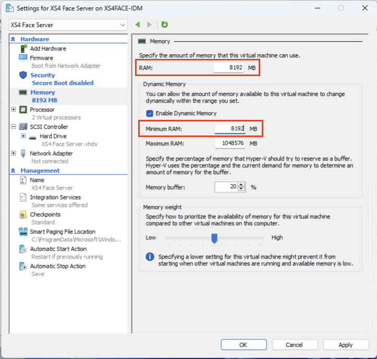Click the settings window title icon
The height and width of the screenshot is (359, 377).
click(9, 8)
